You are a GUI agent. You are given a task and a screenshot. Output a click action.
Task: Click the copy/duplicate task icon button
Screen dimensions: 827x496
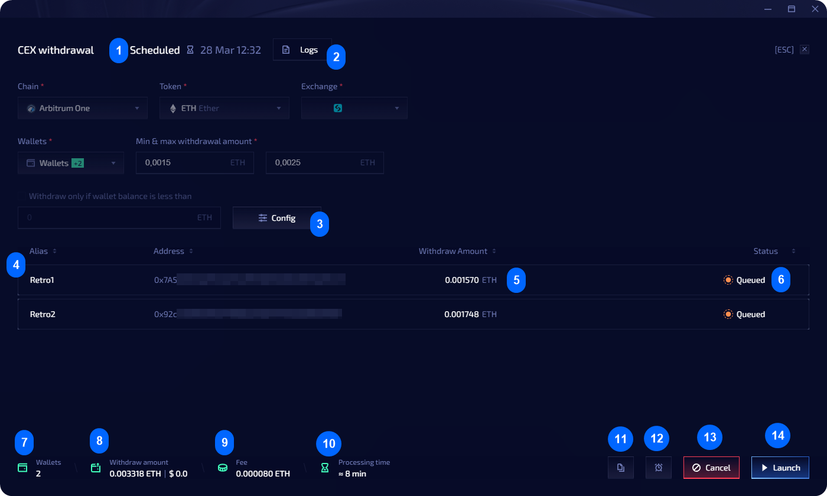click(621, 468)
